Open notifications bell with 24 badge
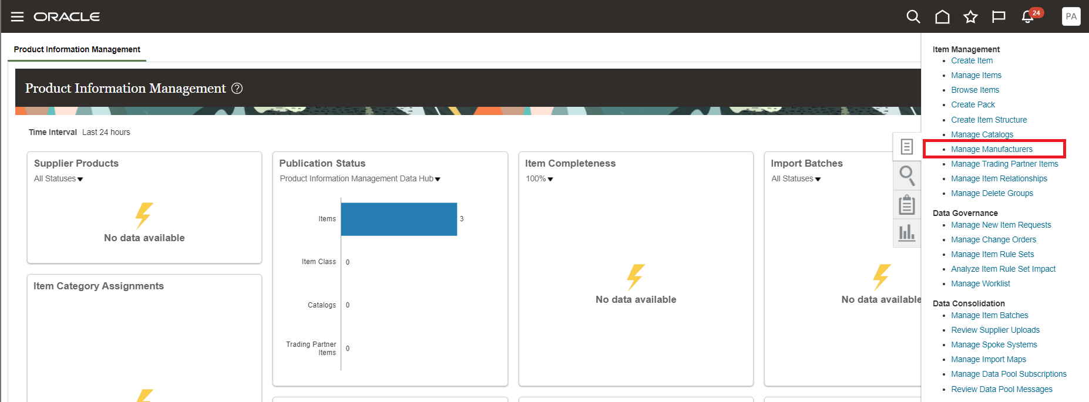 [x=1031, y=16]
